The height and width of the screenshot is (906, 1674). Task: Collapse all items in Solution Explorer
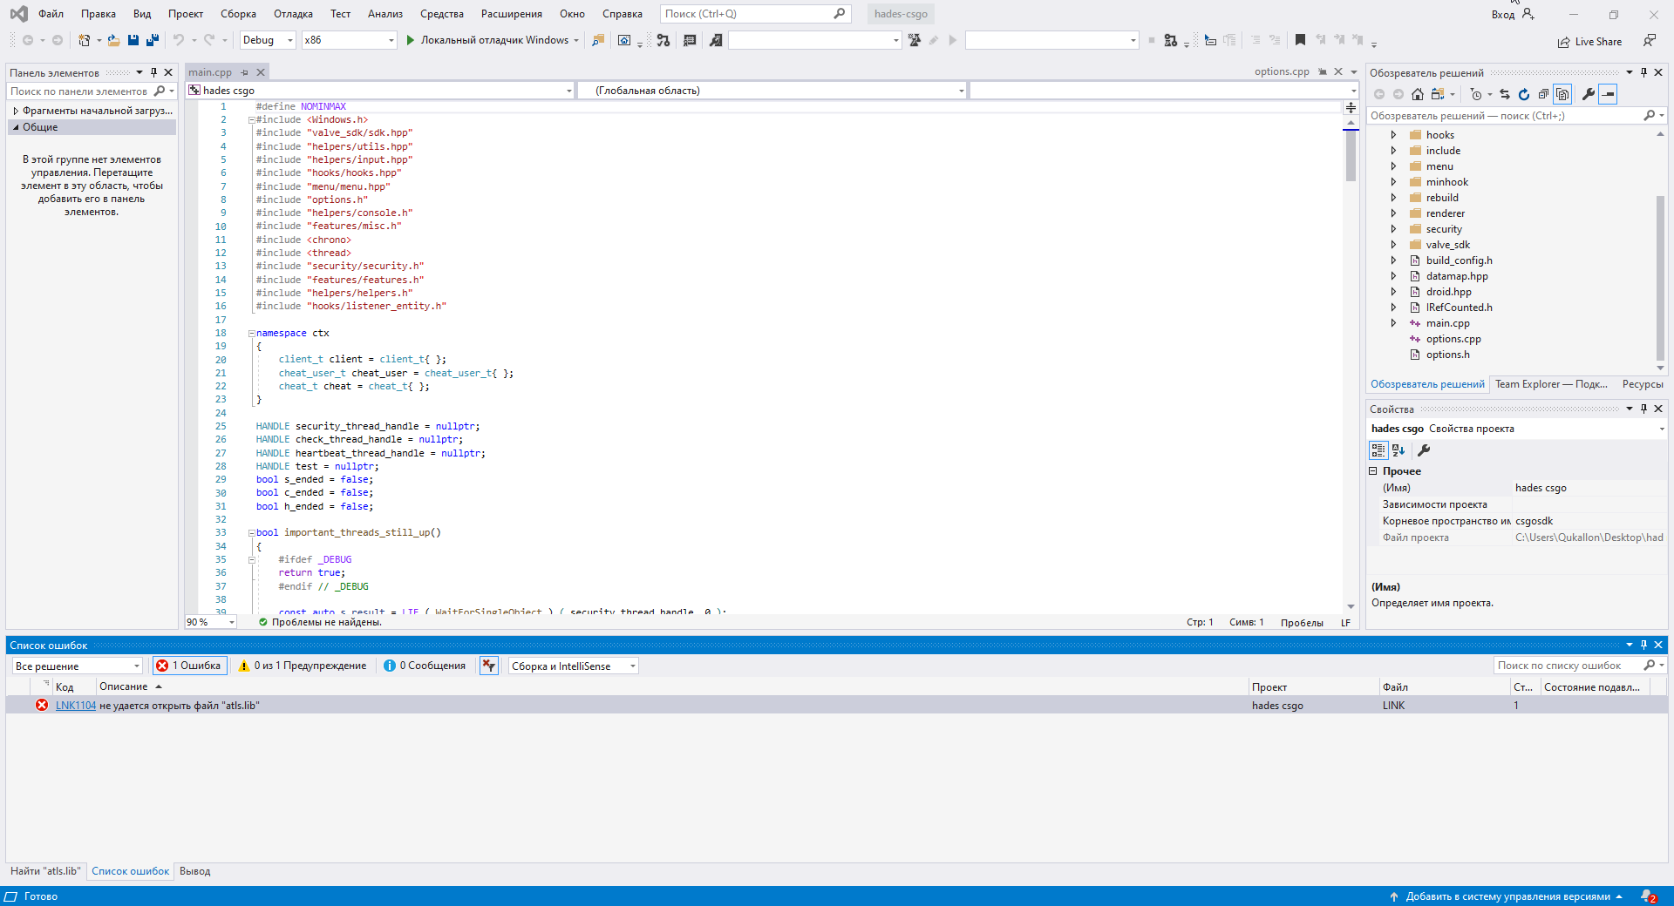[x=1543, y=94]
